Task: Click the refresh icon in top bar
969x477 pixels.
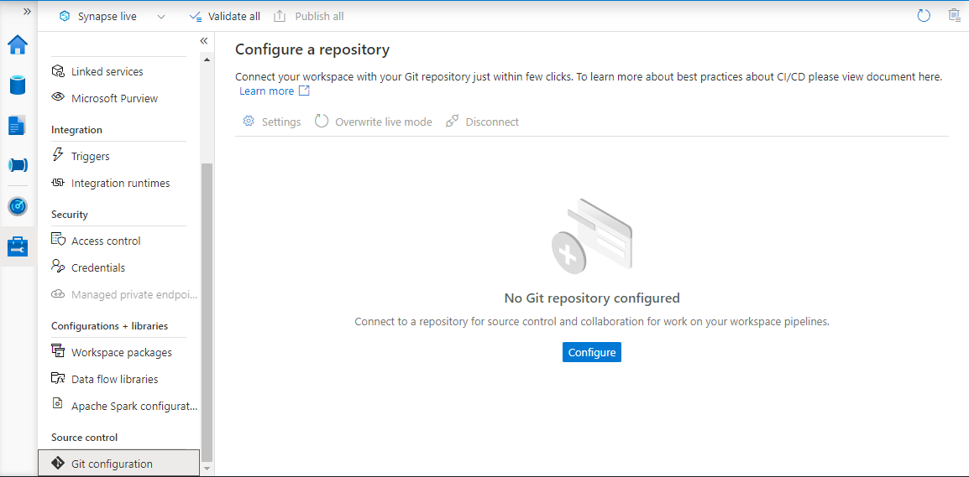Action: pos(924,16)
